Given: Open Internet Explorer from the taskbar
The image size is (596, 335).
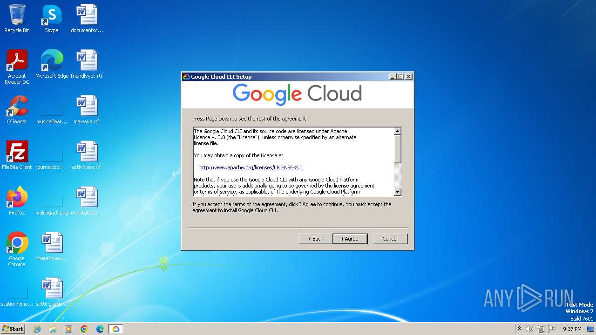Looking at the screenshot, I should click(37, 329).
